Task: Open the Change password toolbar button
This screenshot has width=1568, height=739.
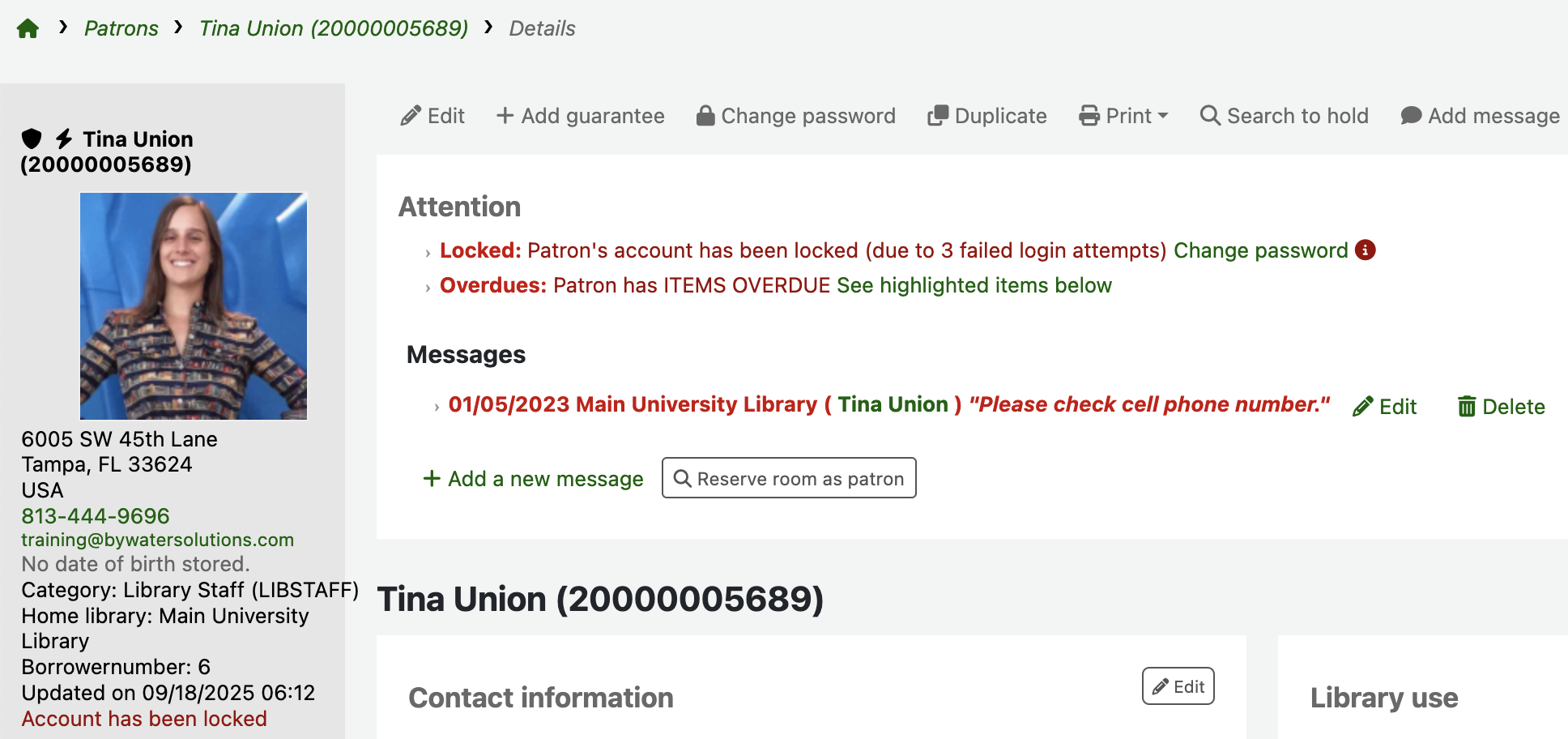Action: (x=795, y=116)
